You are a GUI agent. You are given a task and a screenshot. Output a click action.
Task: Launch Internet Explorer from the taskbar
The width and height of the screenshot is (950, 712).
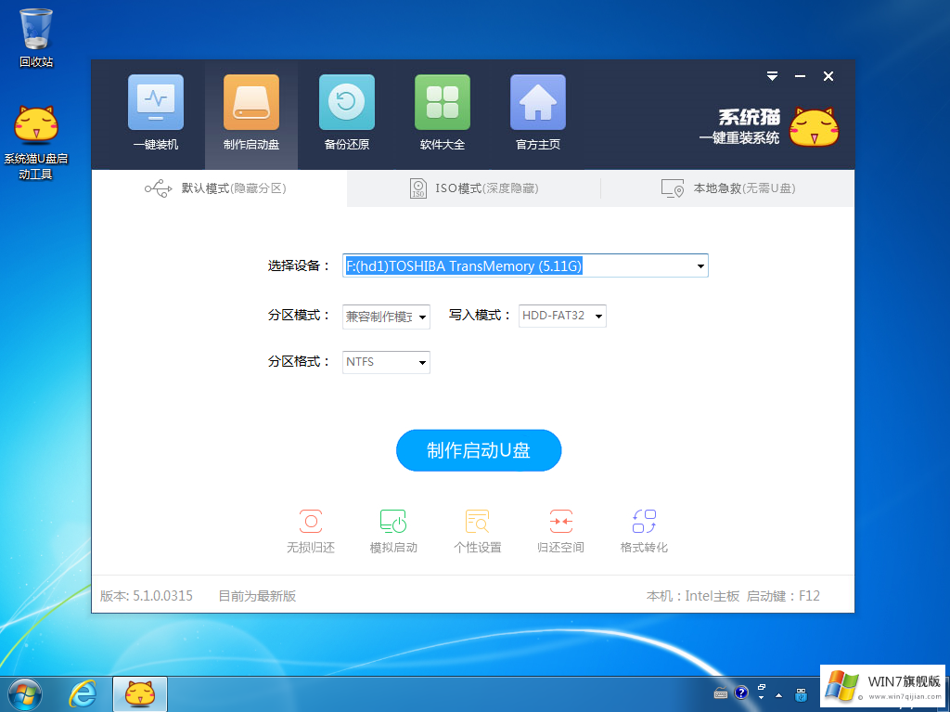[x=83, y=694]
